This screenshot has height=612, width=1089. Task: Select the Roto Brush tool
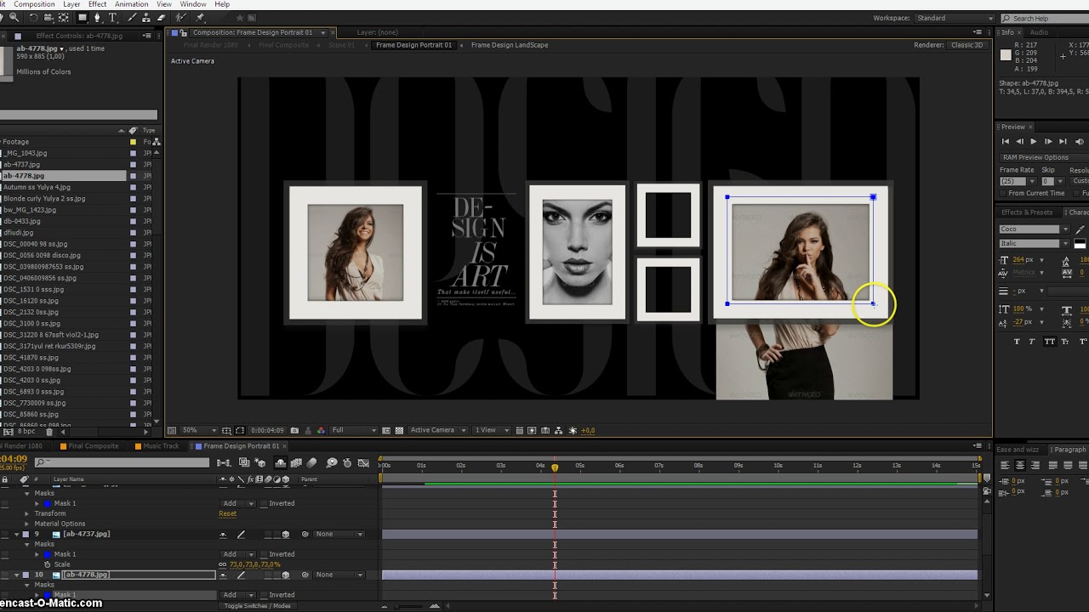coord(180,18)
